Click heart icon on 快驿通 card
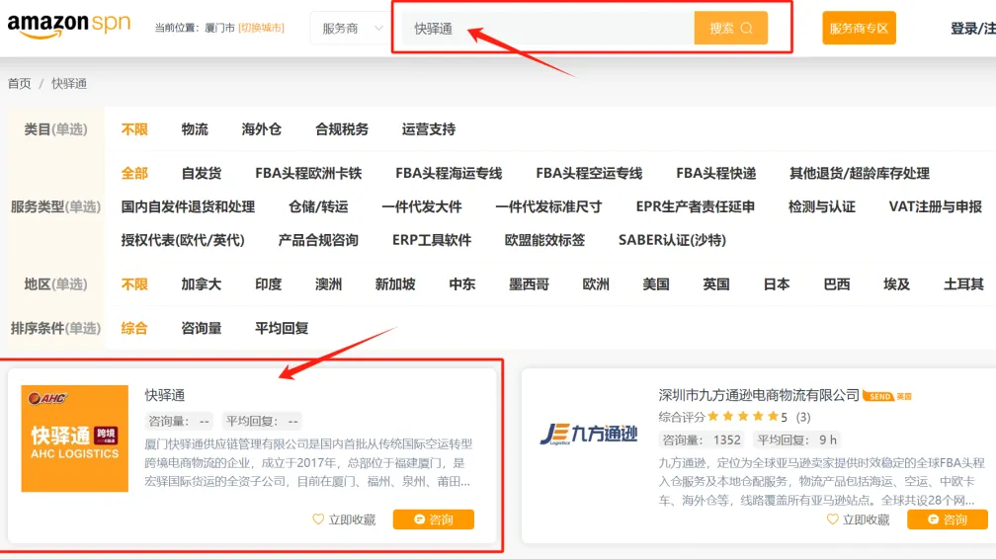 318,519
